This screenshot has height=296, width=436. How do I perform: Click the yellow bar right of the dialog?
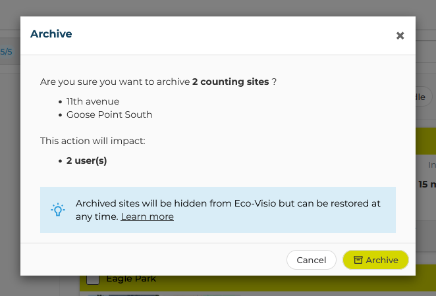point(425,141)
